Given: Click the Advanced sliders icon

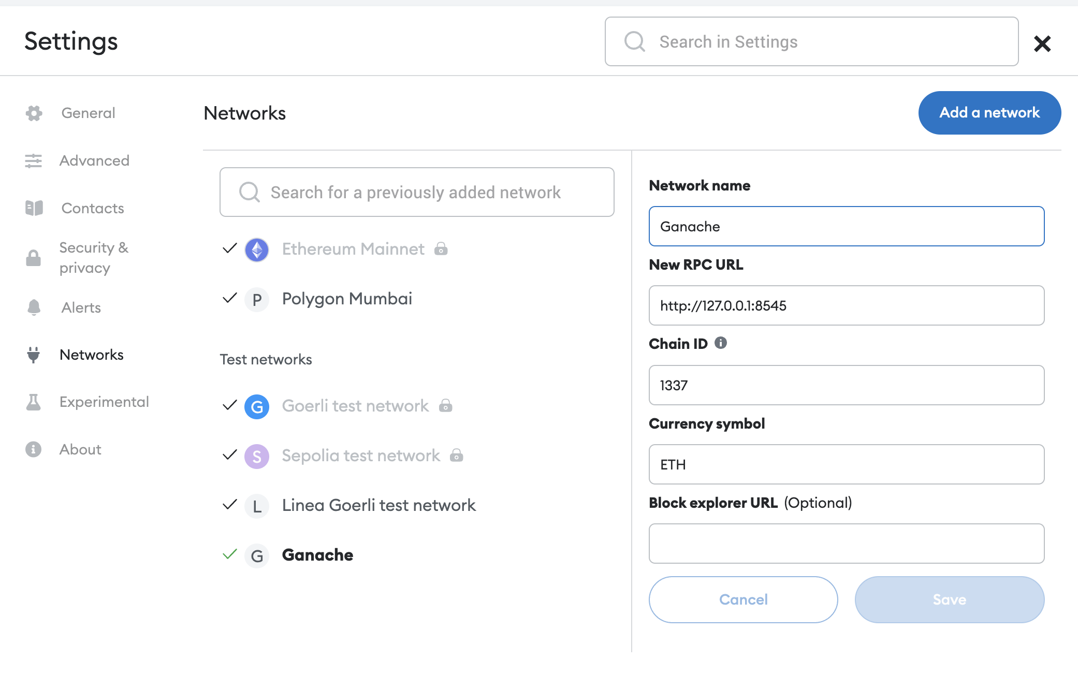Looking at the screenshot, I should [x=34, y=160].
